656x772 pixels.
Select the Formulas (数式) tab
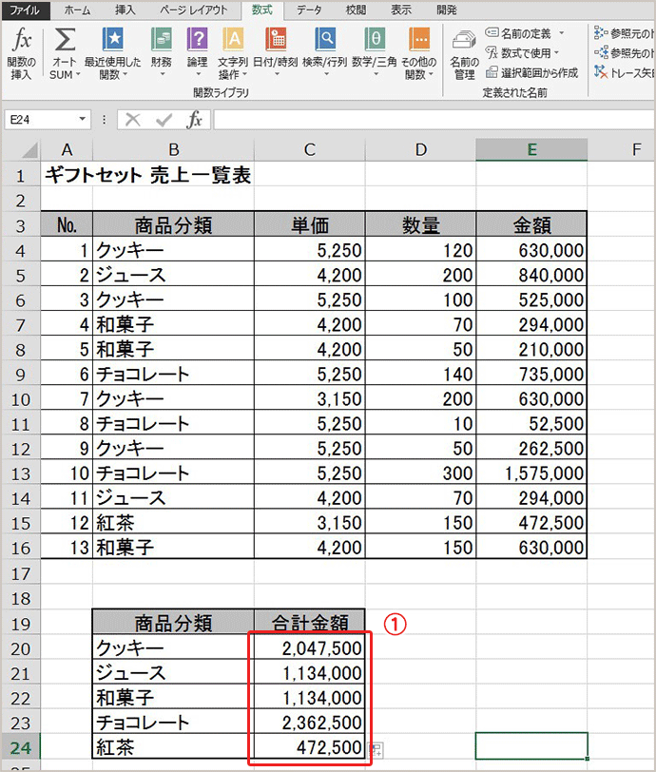[x=262, y=10]
